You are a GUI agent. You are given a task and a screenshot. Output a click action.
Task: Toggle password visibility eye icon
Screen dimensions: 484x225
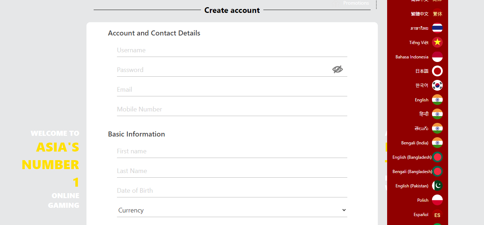[x=337, y=70]
